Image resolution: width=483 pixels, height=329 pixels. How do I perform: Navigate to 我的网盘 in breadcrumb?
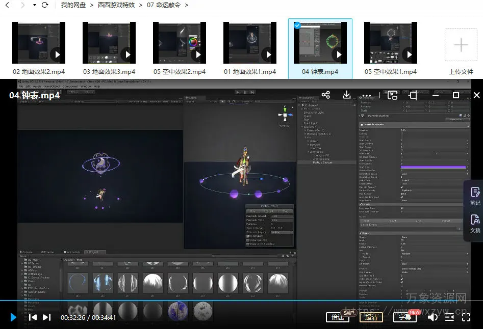click(x=73, y=5)
